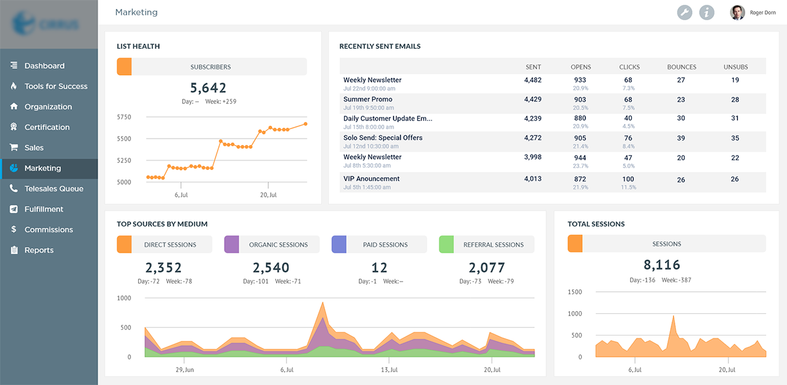
Task: Toggle the Organic Sessions purple swatch
Action: click(x=232, y=244)
